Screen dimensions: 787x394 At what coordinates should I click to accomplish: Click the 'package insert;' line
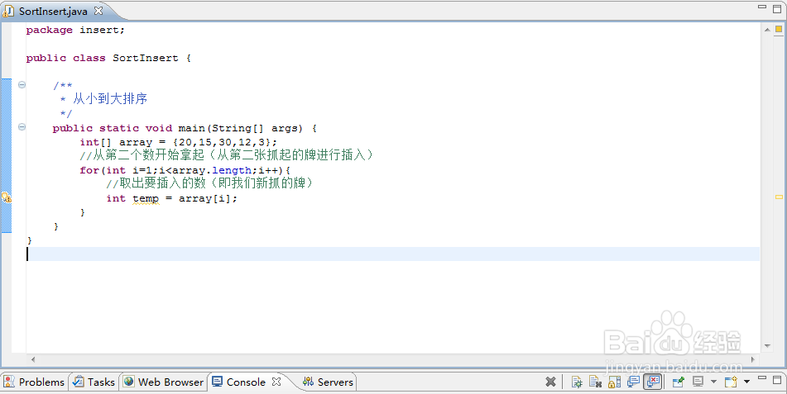[75, 30]
